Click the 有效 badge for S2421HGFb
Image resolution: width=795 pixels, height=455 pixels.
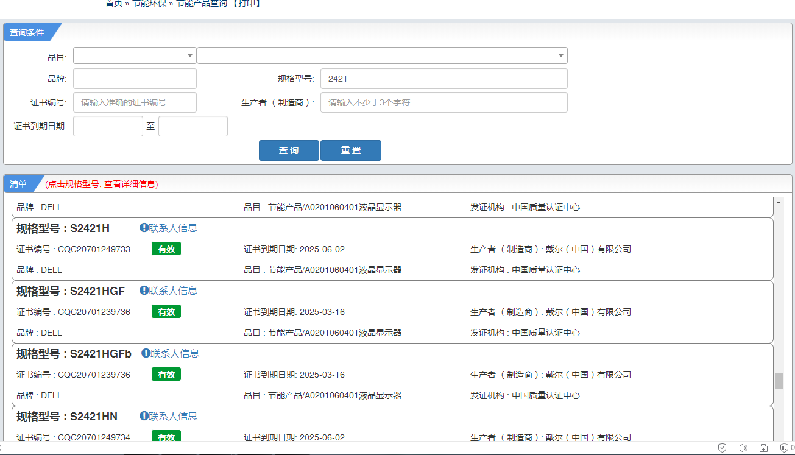166,375
